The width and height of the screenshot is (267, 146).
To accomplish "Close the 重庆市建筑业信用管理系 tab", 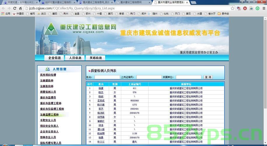I will [x=187, y=3].
